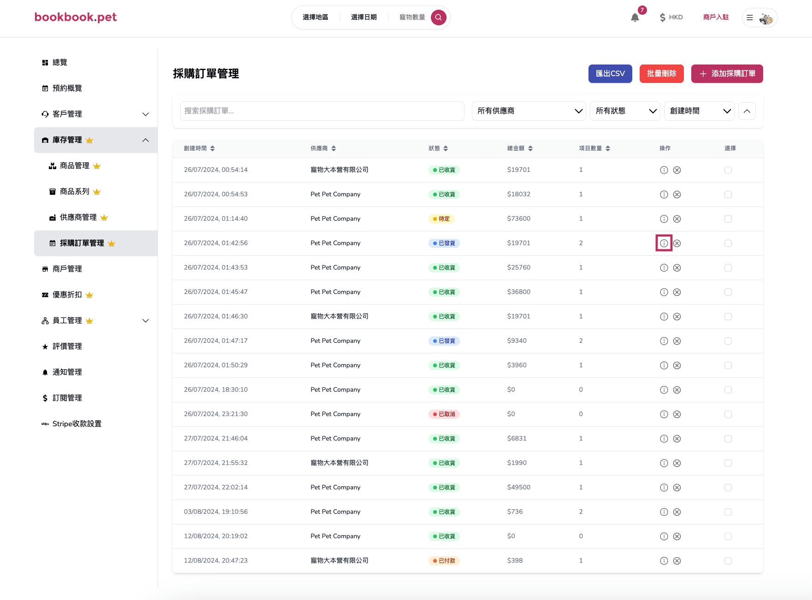Open the user avatar menu
812x600 pixels.
[x=760, y=18]
